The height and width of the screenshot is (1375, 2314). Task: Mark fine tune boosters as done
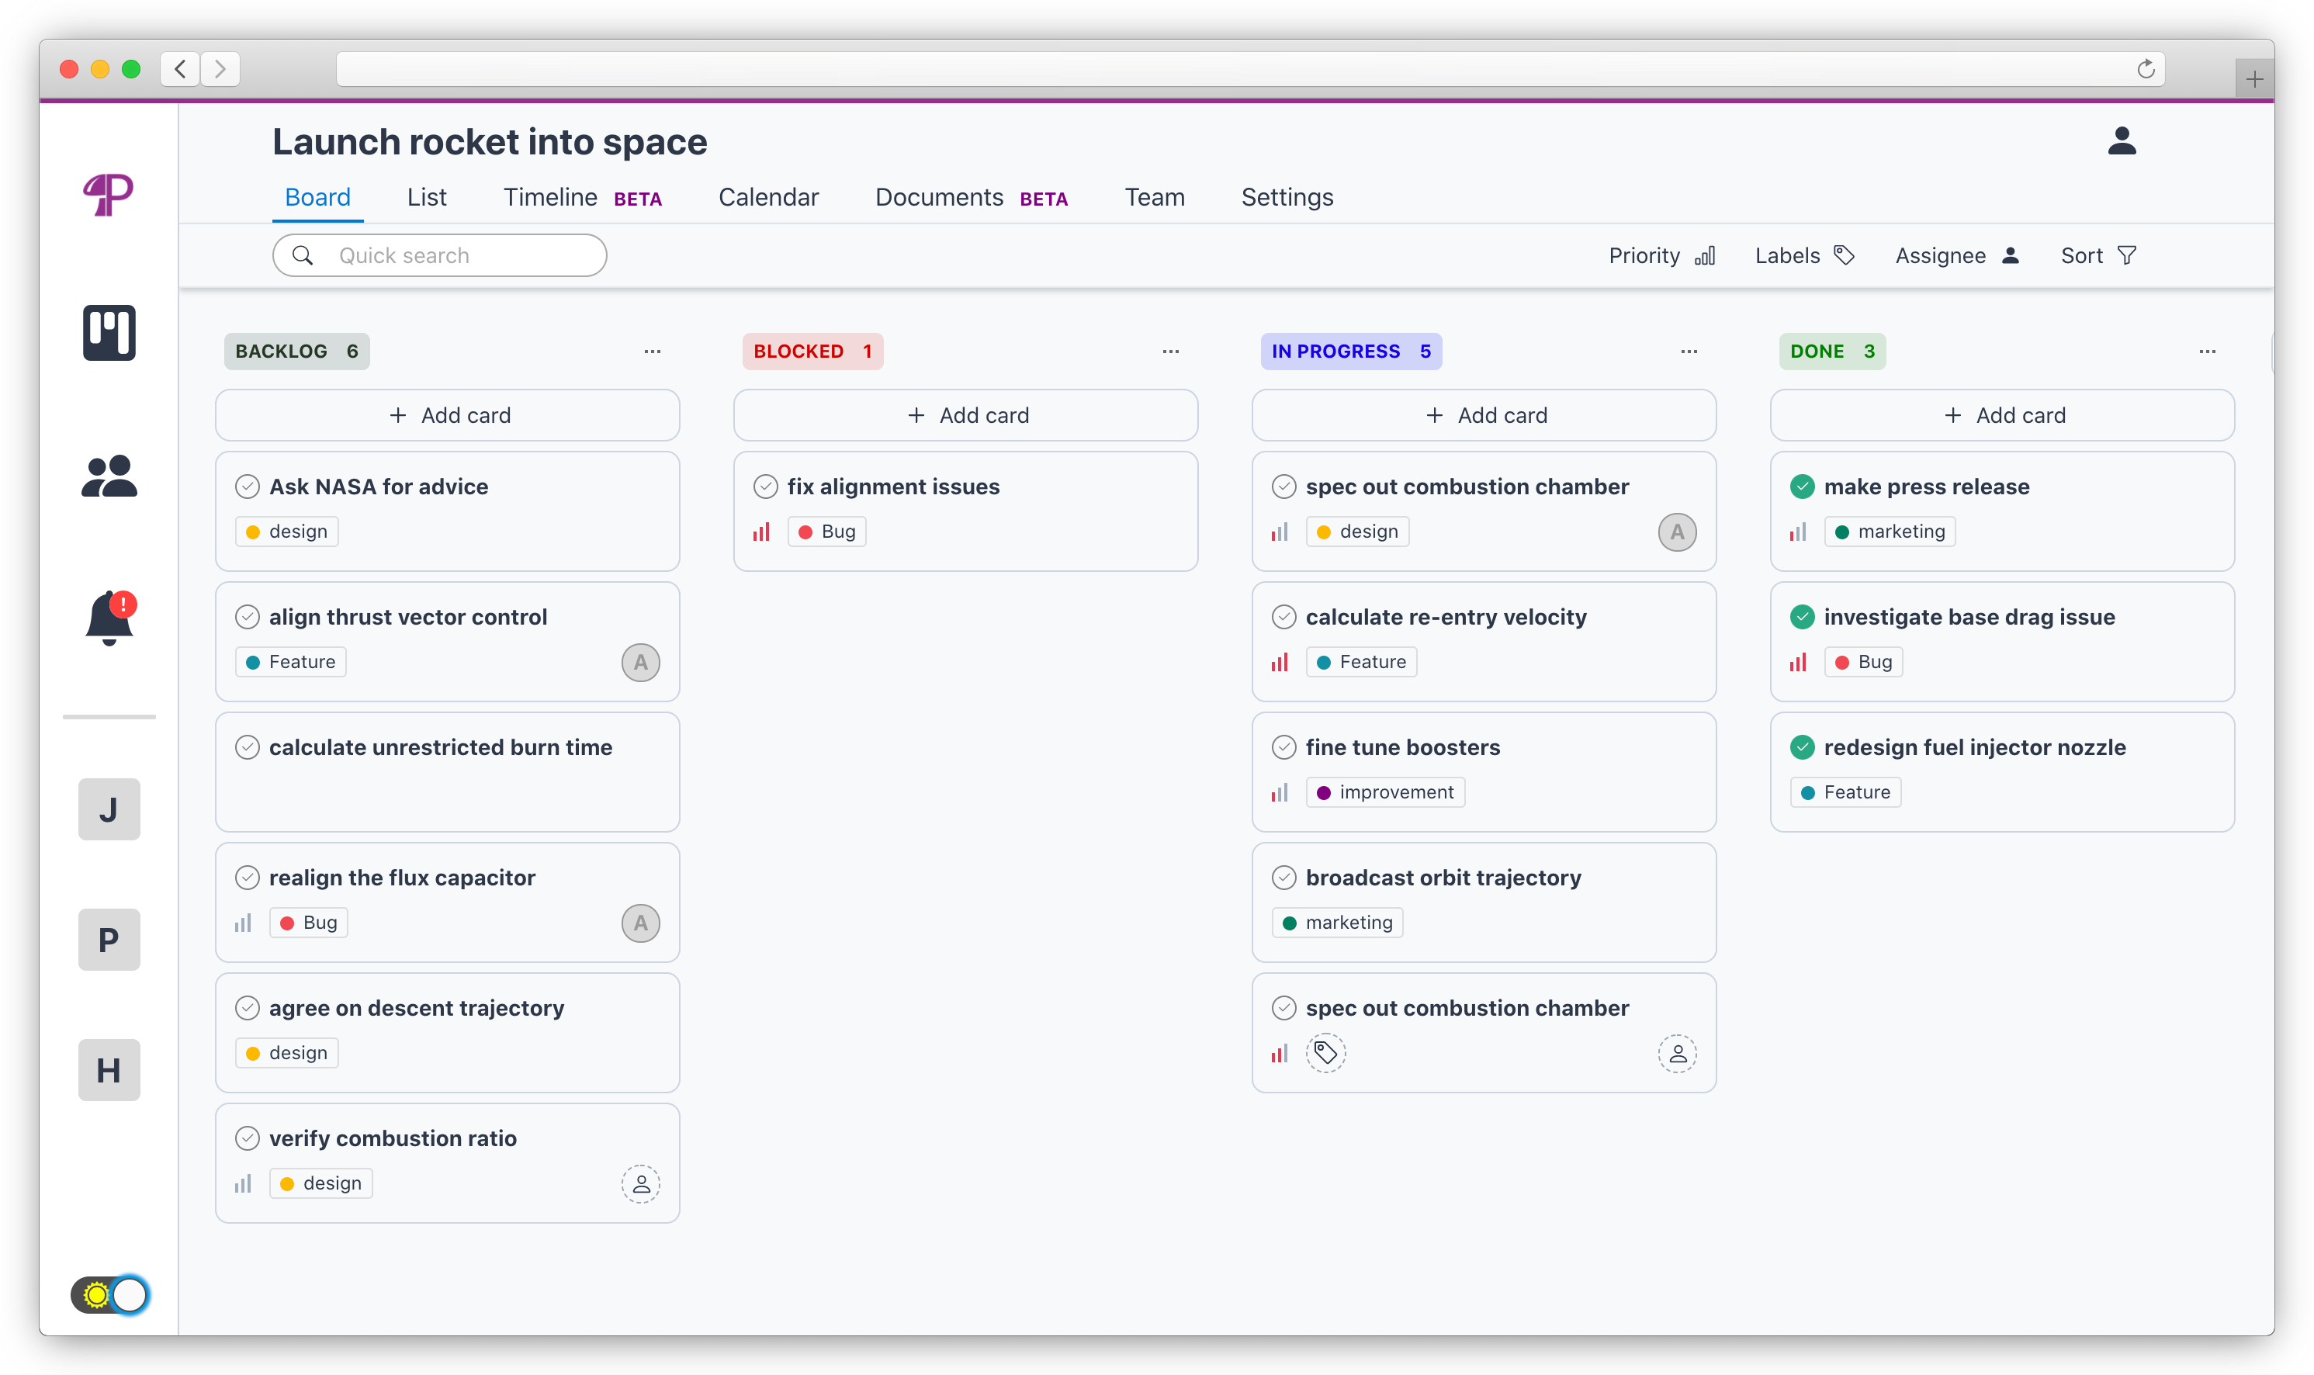[x=1284, y=748]
